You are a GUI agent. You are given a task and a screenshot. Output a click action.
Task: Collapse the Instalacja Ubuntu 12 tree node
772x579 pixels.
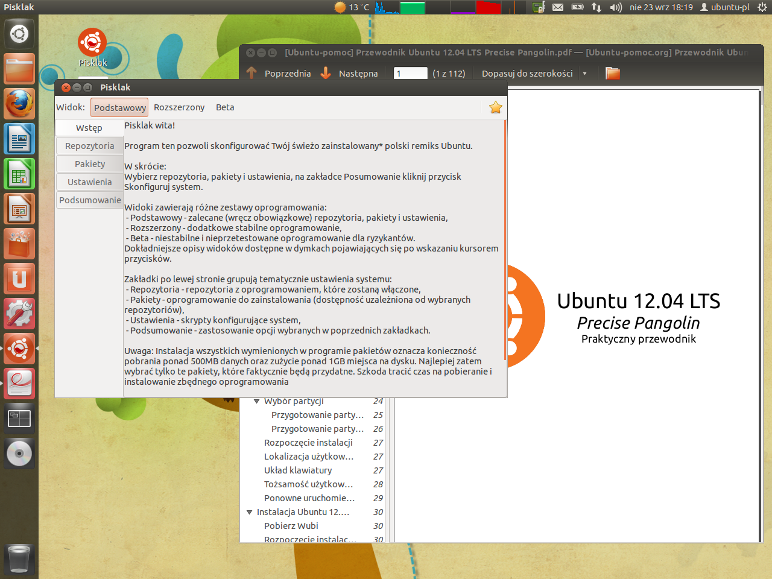250,512
